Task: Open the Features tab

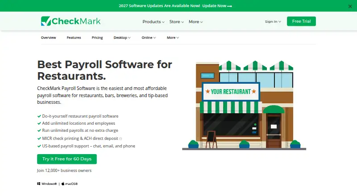Action: pyautogui.click(x=74, y=37)
